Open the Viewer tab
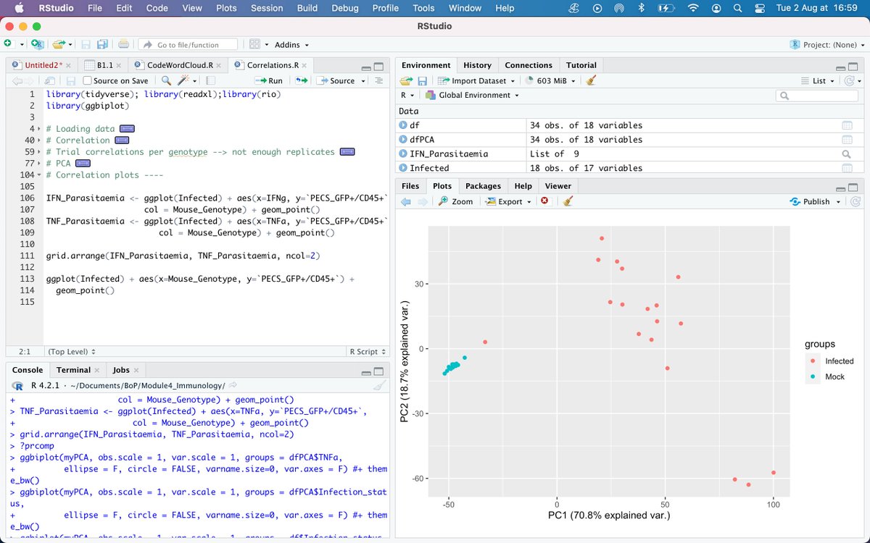Viewport: 870px width, 543px height. click(558, 186)
